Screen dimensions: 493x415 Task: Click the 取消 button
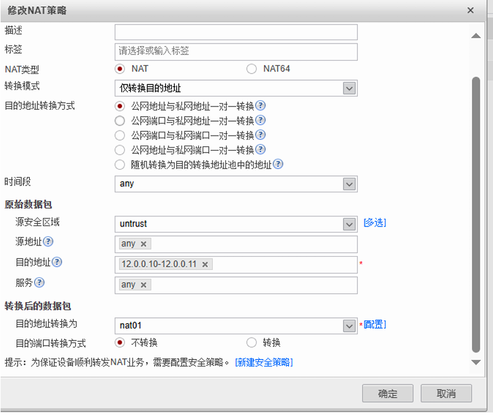tap(446, 394)
